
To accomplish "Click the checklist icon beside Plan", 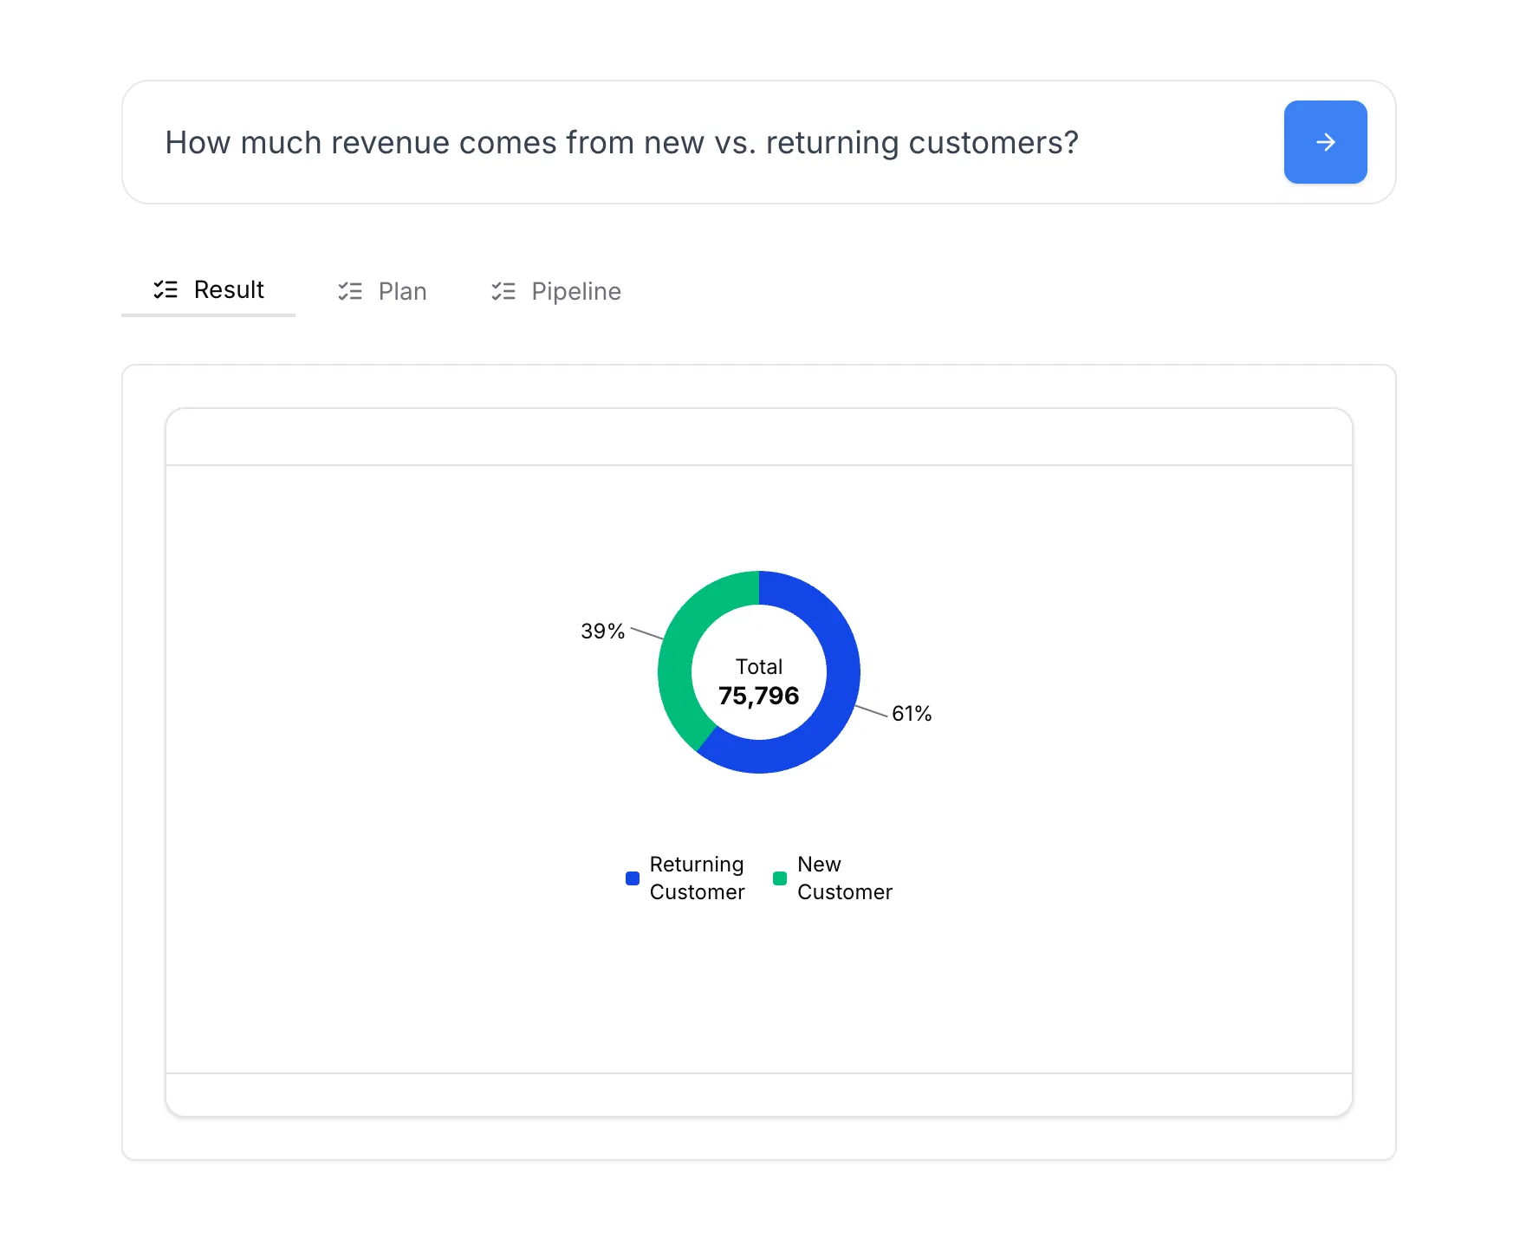I will click(350, 291).
